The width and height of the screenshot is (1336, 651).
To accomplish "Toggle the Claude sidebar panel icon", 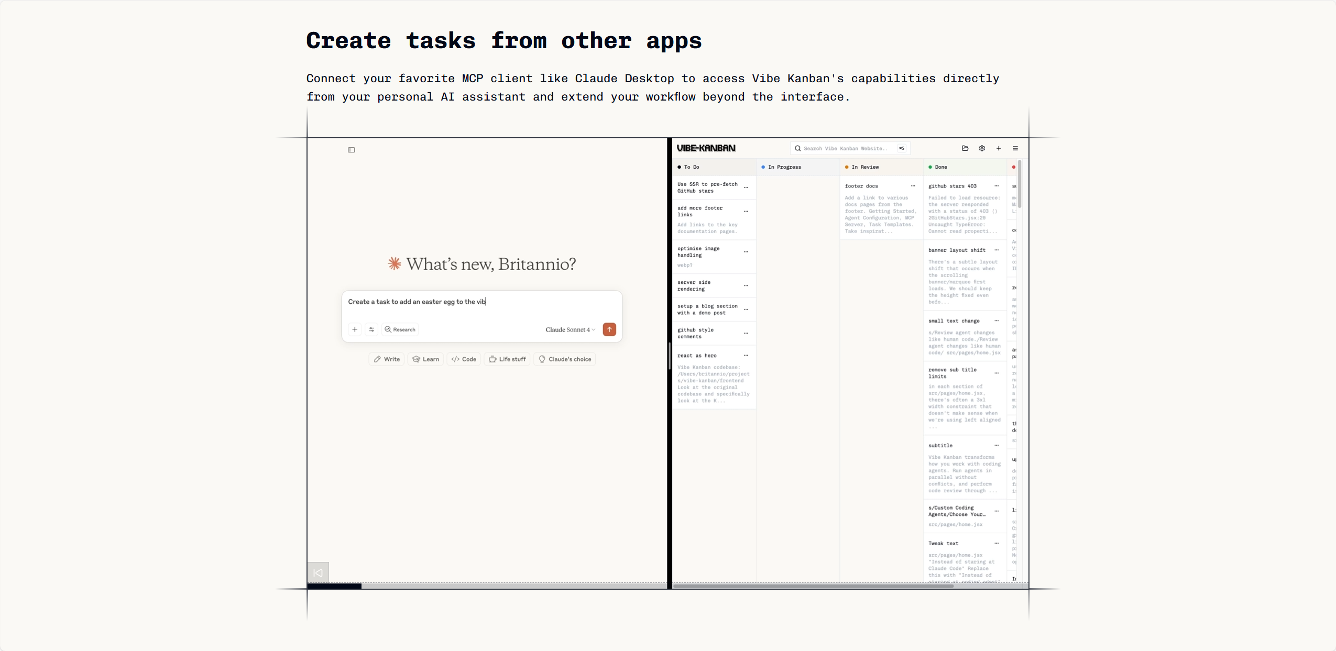I will tap(352, 150).
